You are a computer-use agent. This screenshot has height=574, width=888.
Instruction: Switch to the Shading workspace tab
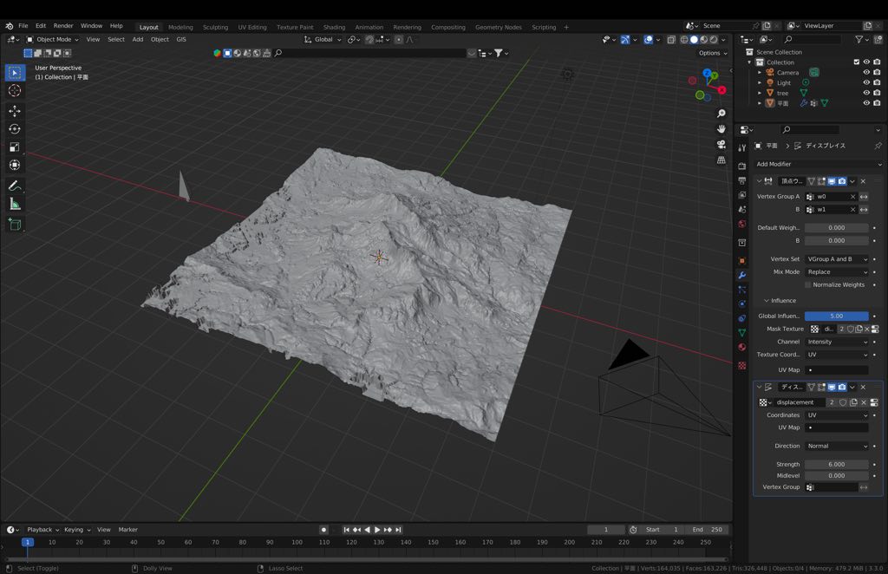point(335,27)
